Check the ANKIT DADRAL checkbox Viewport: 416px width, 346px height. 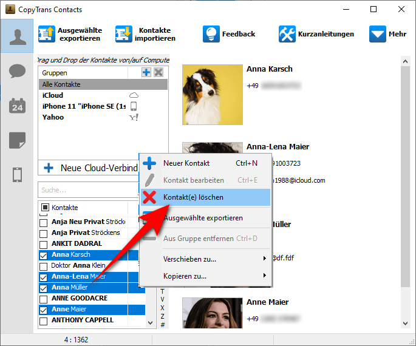point(43,245)
